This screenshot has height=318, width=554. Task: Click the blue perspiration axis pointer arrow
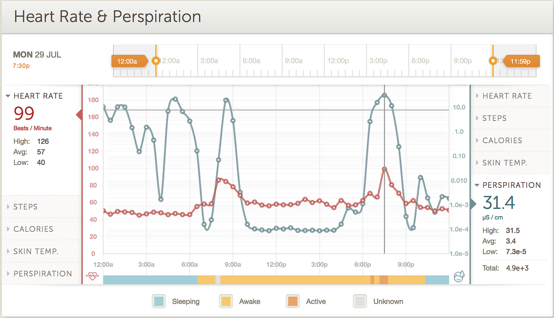473,204
